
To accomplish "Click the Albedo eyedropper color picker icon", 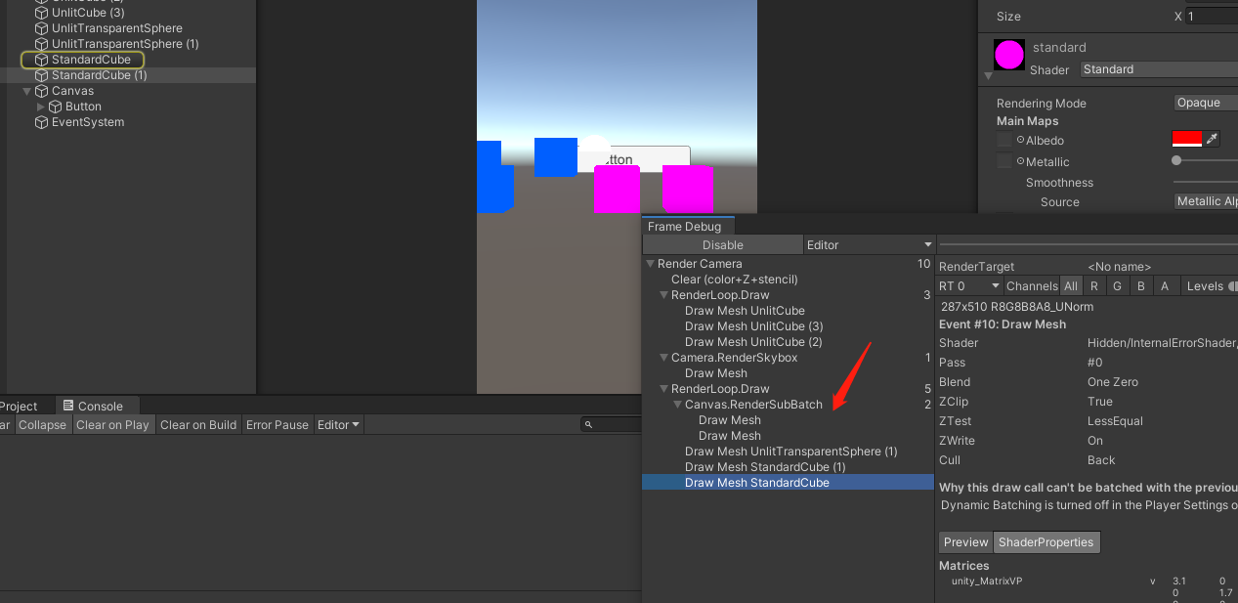I will (x=1213, y=140).
